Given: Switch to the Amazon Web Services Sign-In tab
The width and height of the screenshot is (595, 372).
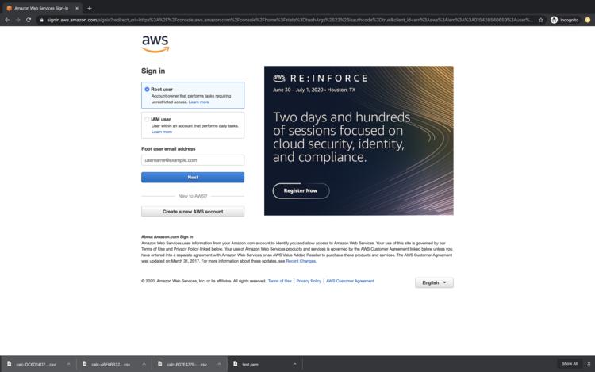Looking at the screenshot, I should point(40,8).
